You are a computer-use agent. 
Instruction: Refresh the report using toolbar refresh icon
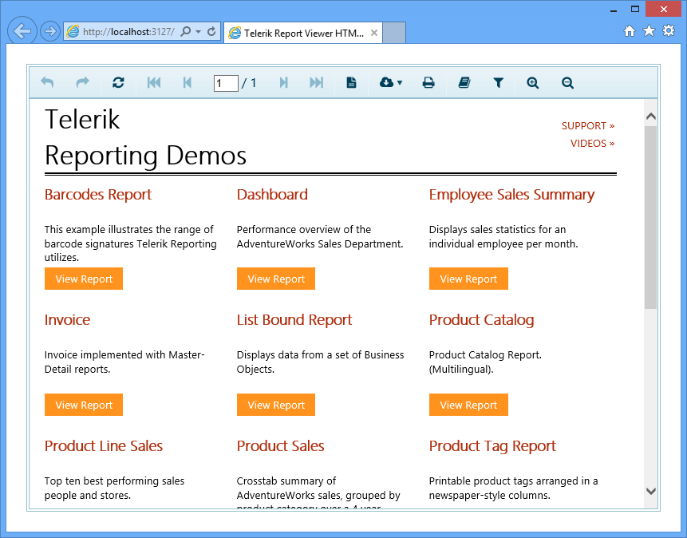(x=118, y=82)
